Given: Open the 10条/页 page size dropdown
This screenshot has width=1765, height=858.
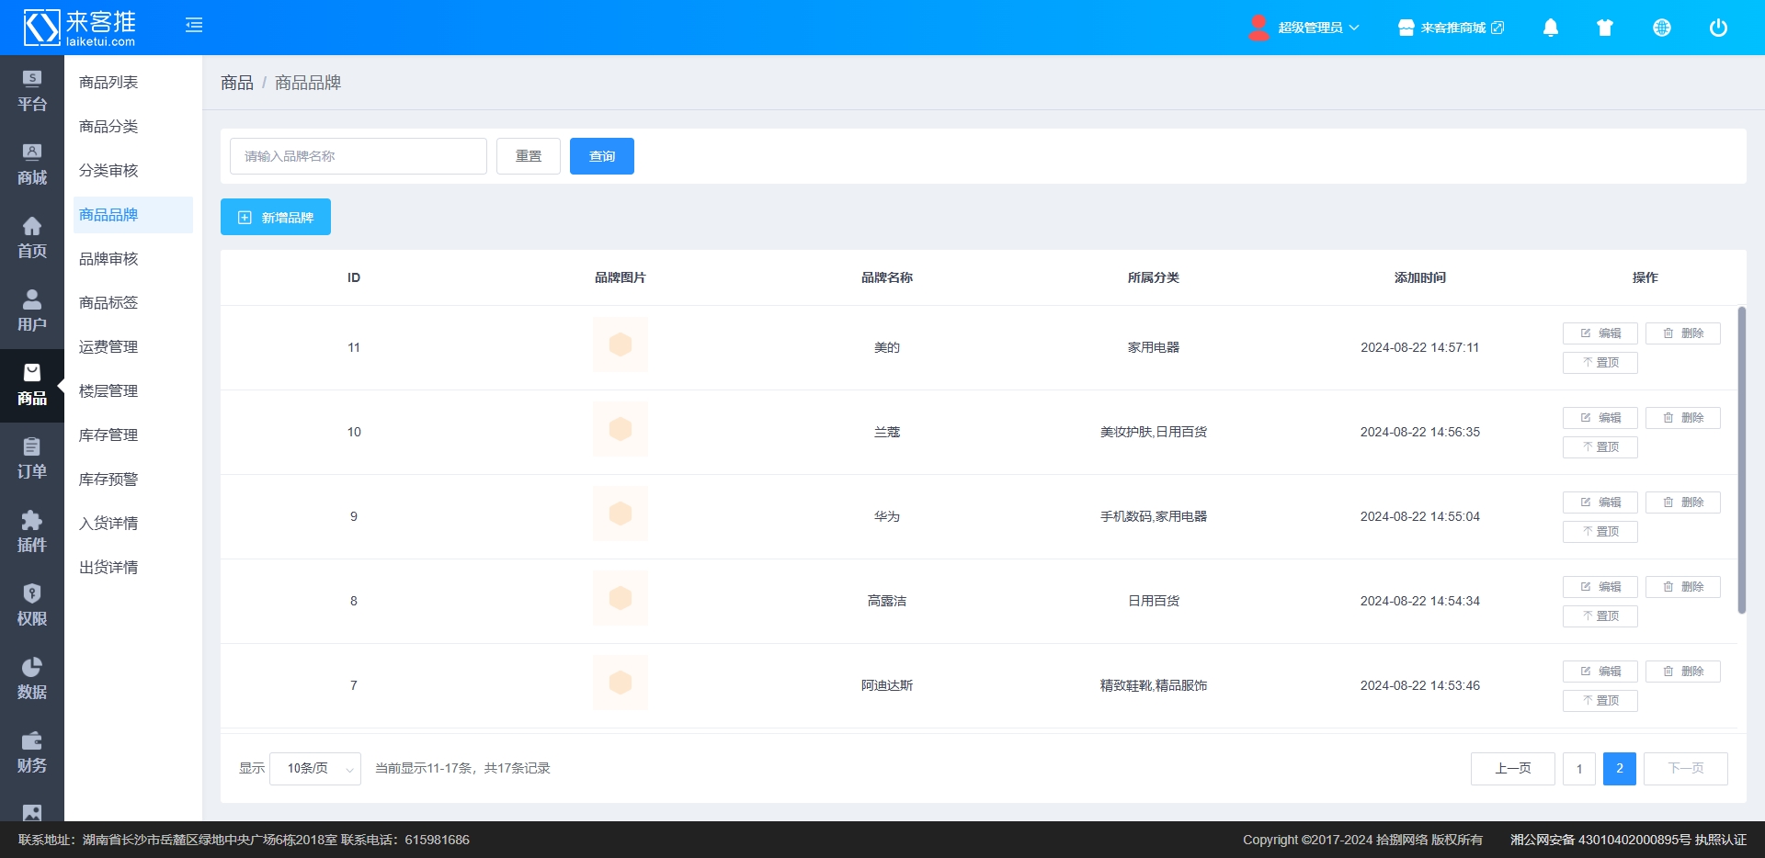Looking at the screenshot, I should tap(315, 769).
